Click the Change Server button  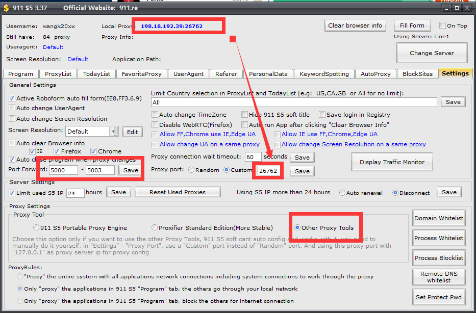(x=432, y=53)
